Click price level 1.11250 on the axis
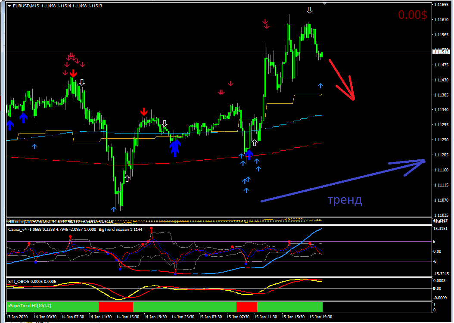 click(x=441, y=140)
